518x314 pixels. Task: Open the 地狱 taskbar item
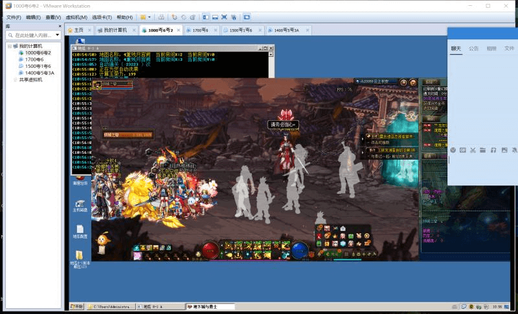(x=161, y=306)
